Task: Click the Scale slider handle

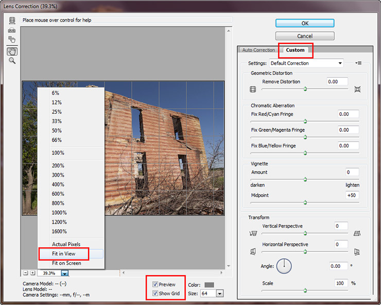Action: [305, 291]
